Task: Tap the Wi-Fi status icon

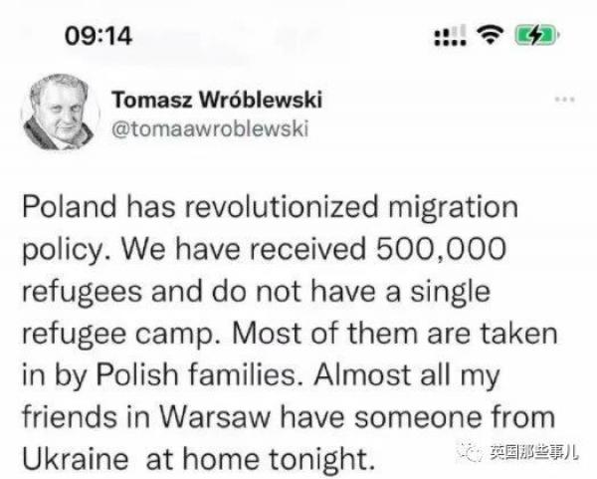Action: click(x=489, y=37)
